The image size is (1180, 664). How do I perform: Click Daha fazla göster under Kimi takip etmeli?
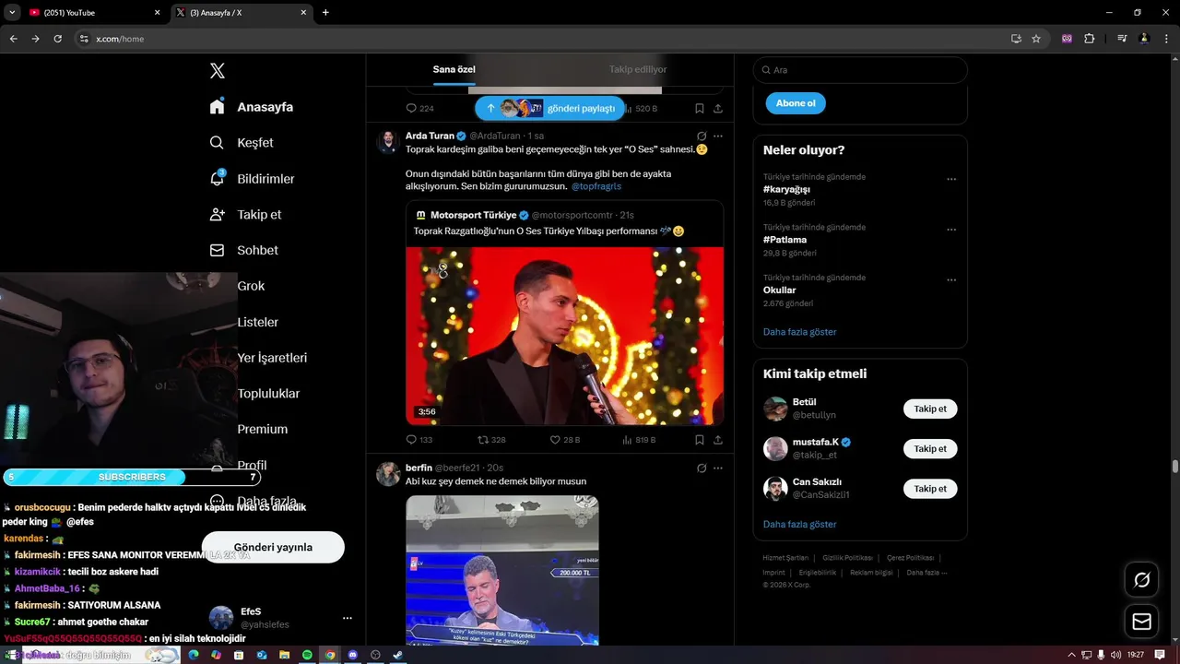[x=800, y=525]
